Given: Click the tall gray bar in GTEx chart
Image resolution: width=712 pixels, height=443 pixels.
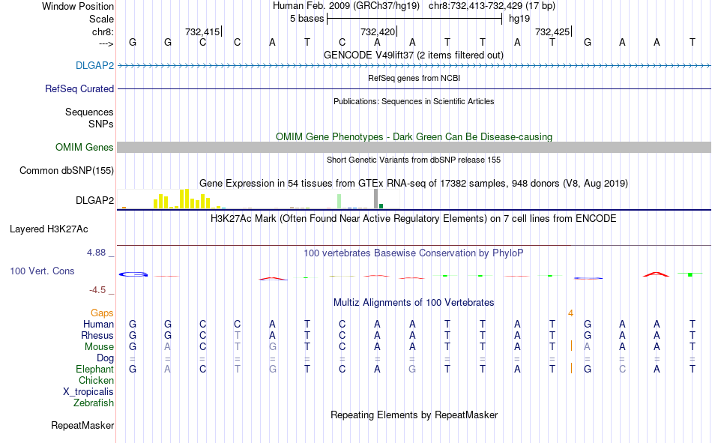Looking at the screenshot, I should click(x=375, y=199).
